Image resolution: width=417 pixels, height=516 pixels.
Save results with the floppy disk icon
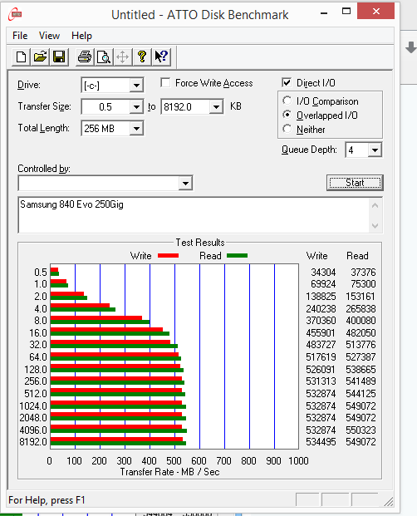coord(59,57)
